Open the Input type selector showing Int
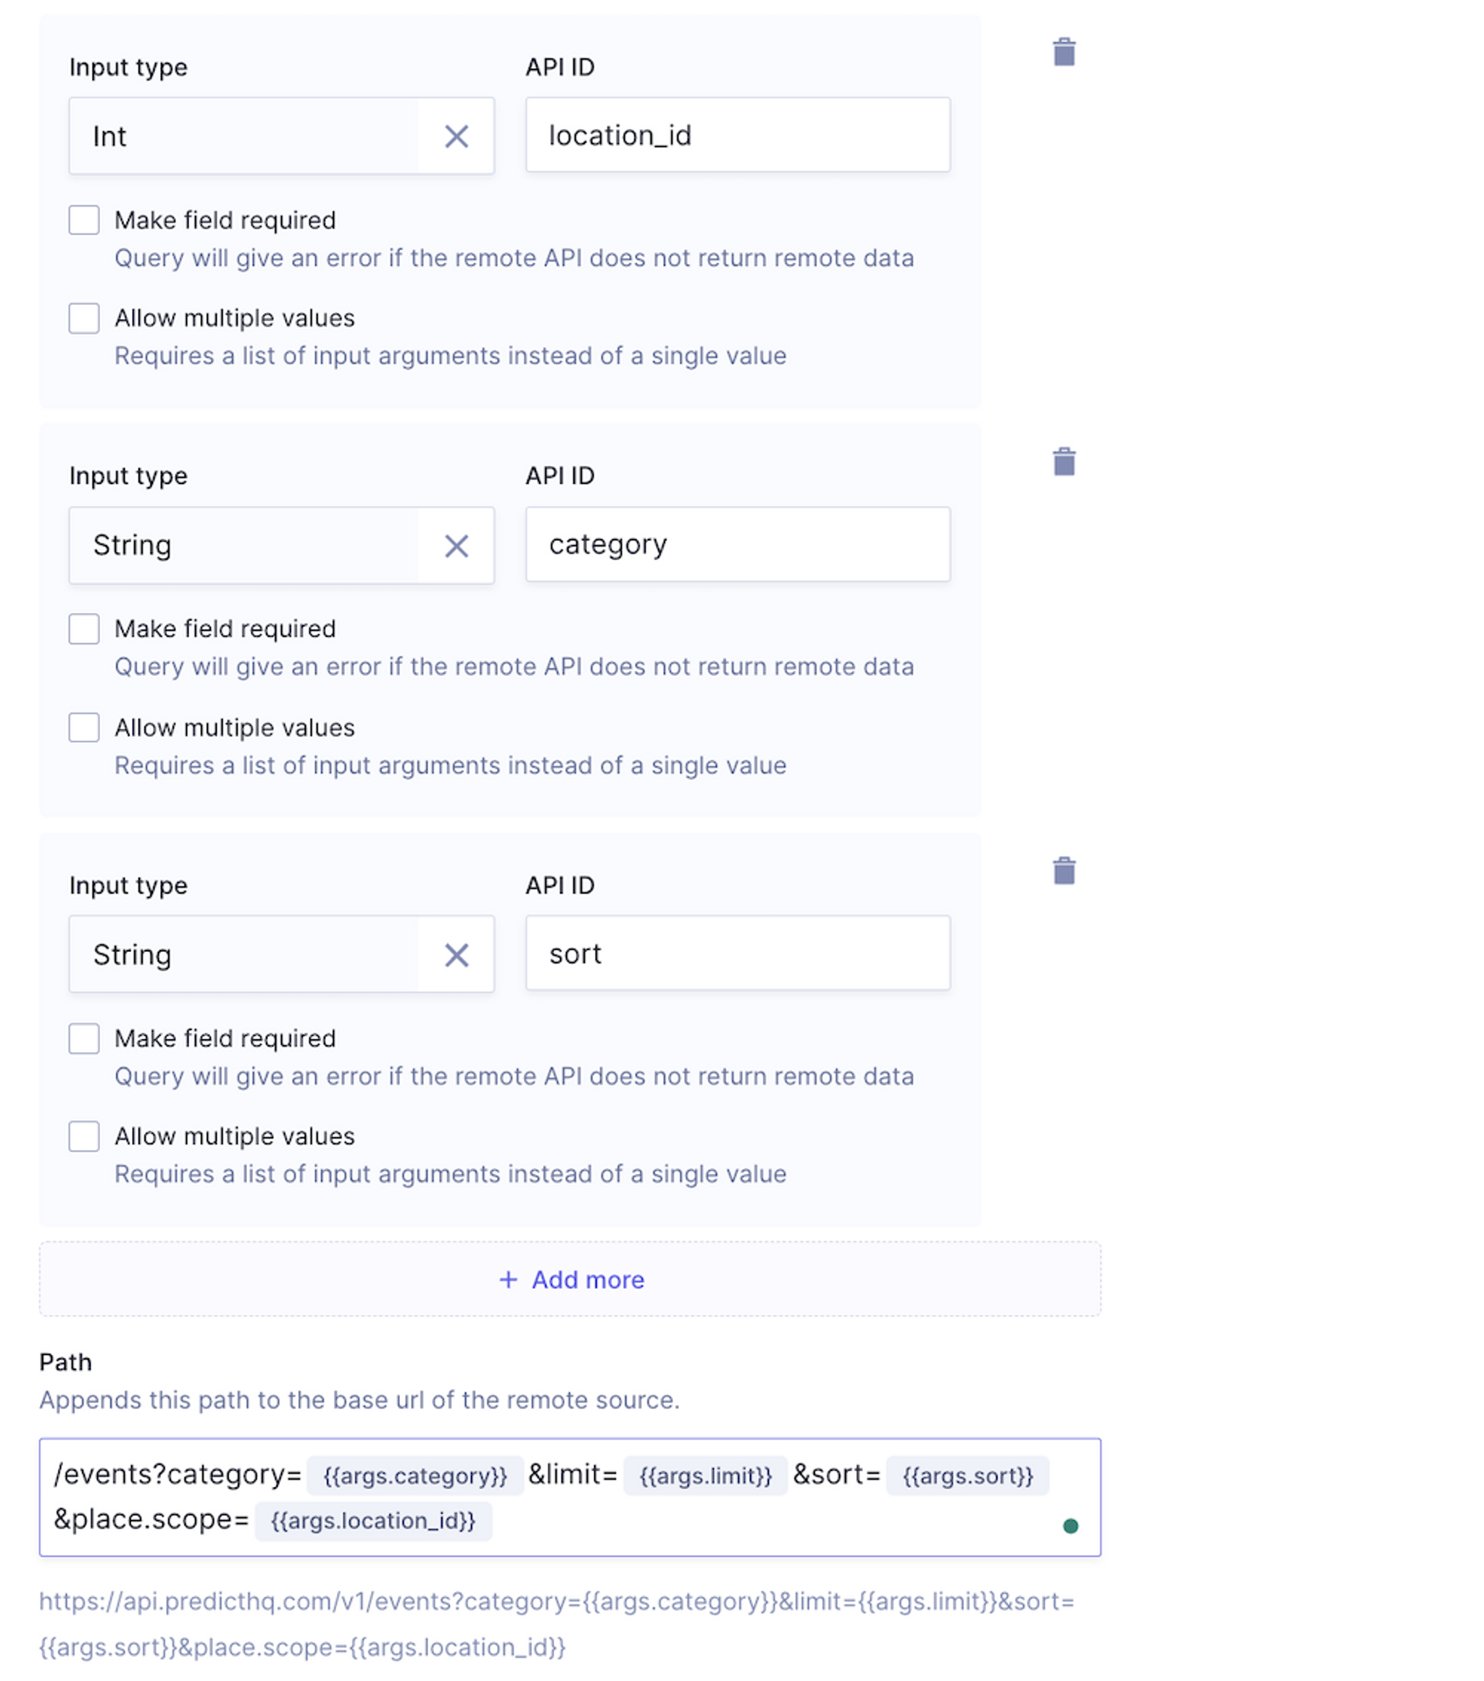Screen dimensions: 1484x1681 pos(247,135)
